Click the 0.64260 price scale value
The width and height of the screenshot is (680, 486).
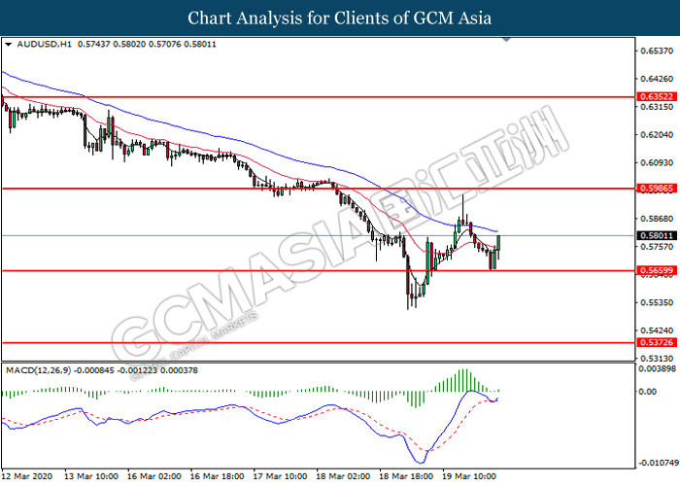tap(657, 79)
